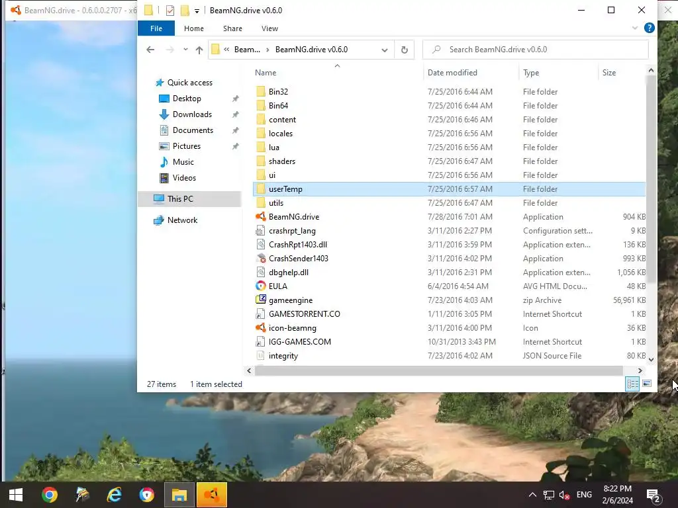Click the vertical scrollbar down arrow
The image size is (678, 508).
[x=652, y=359]
